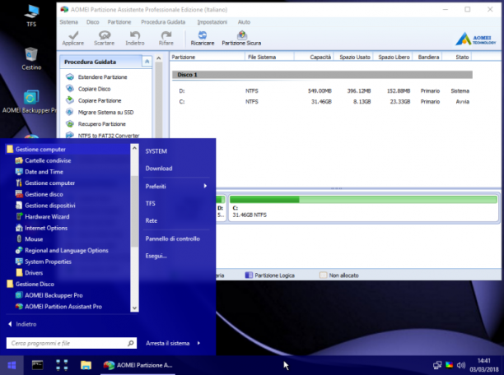504x375 pixels.
Task: Click the Partizione Sicura toolbar icon
Action: (x=242, y=35)
